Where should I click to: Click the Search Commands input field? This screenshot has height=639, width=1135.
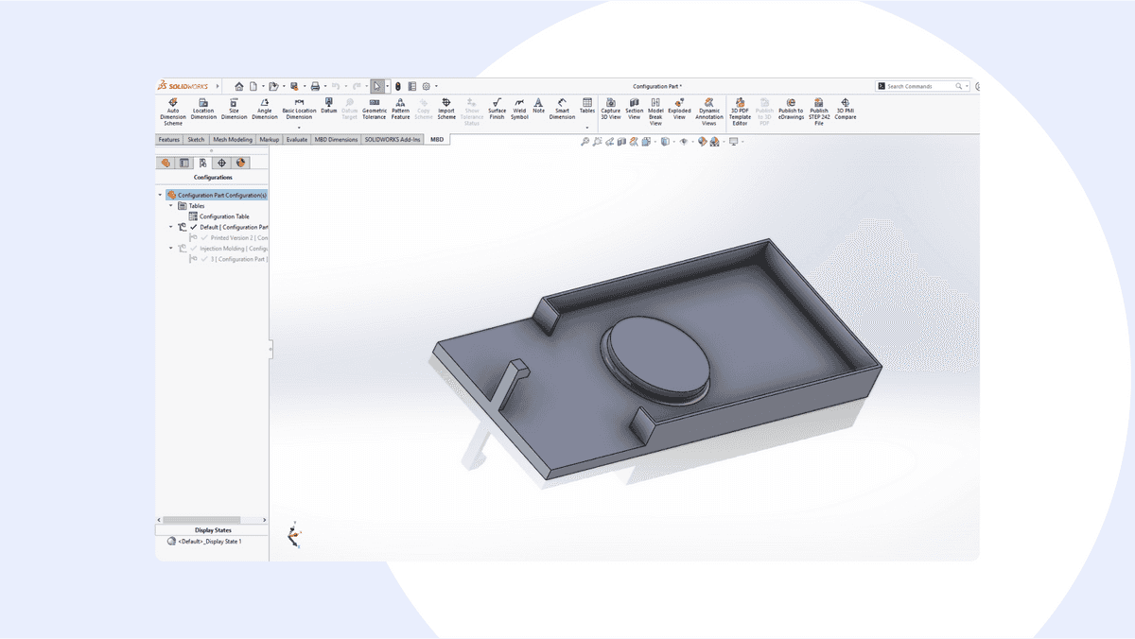point(919,86)
